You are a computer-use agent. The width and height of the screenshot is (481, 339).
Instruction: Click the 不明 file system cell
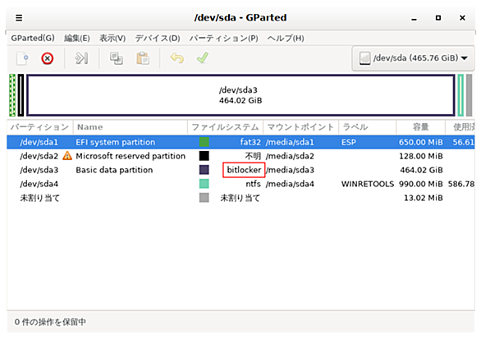click(253, 156)
